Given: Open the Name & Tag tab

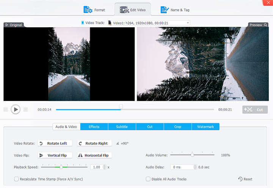Looking at the screenshot, I should [175, 10].
